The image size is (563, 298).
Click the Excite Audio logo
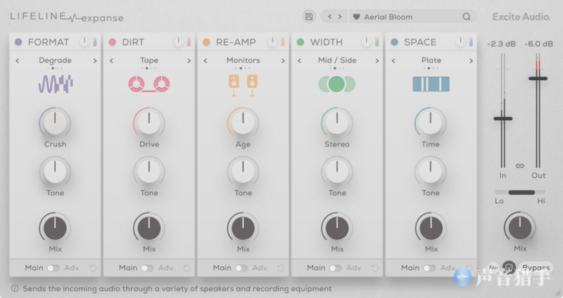[x=521, y=17]
